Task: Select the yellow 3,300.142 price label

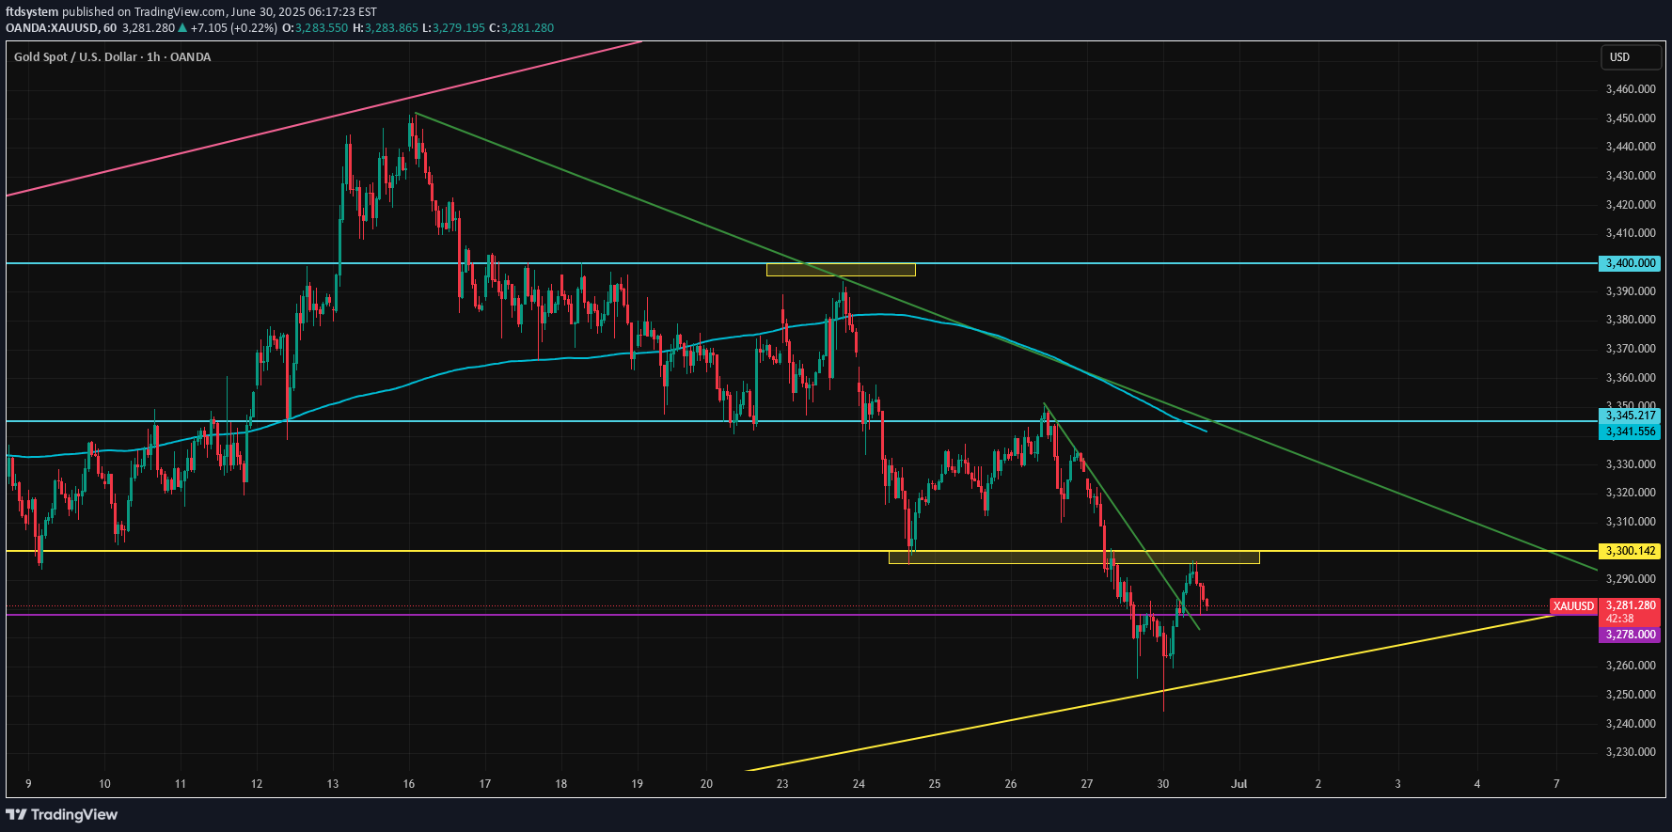Action: click(x=1629, y=551)
